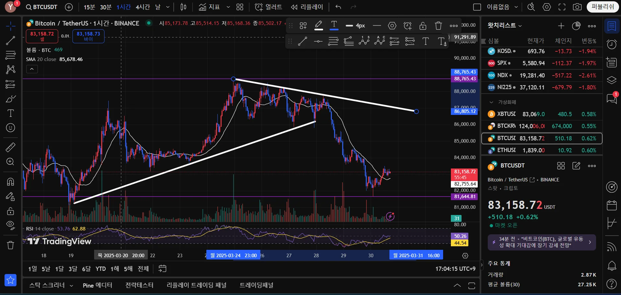Viewport: 621px width, 295px height.
Task: Open the 트레이딩패널 tab
Action: [256, 285]
